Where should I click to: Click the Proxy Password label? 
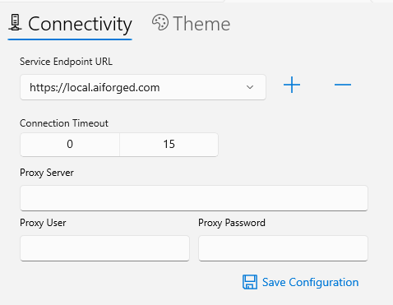coord(232,223)
